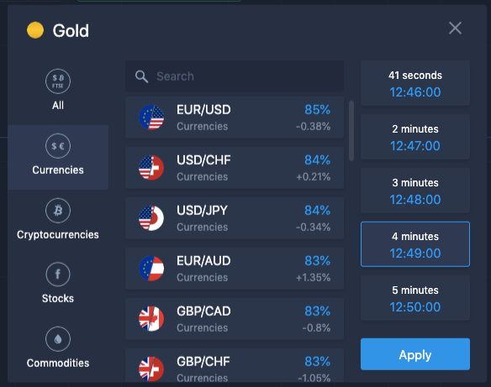This screenshot has width=491, height=387.
Task: Open the Cryptocurrencies bitcoin icon
Action: coord(58,211)
